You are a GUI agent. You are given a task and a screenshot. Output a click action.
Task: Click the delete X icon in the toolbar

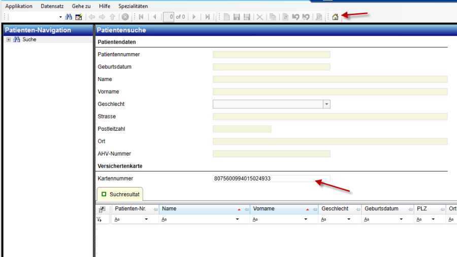(260, 17)
